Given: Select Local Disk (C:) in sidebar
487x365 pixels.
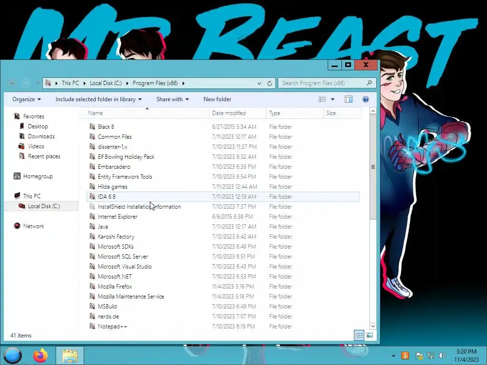Looking at the screenshot, I should pyautogui.click(x=44, y=206).
